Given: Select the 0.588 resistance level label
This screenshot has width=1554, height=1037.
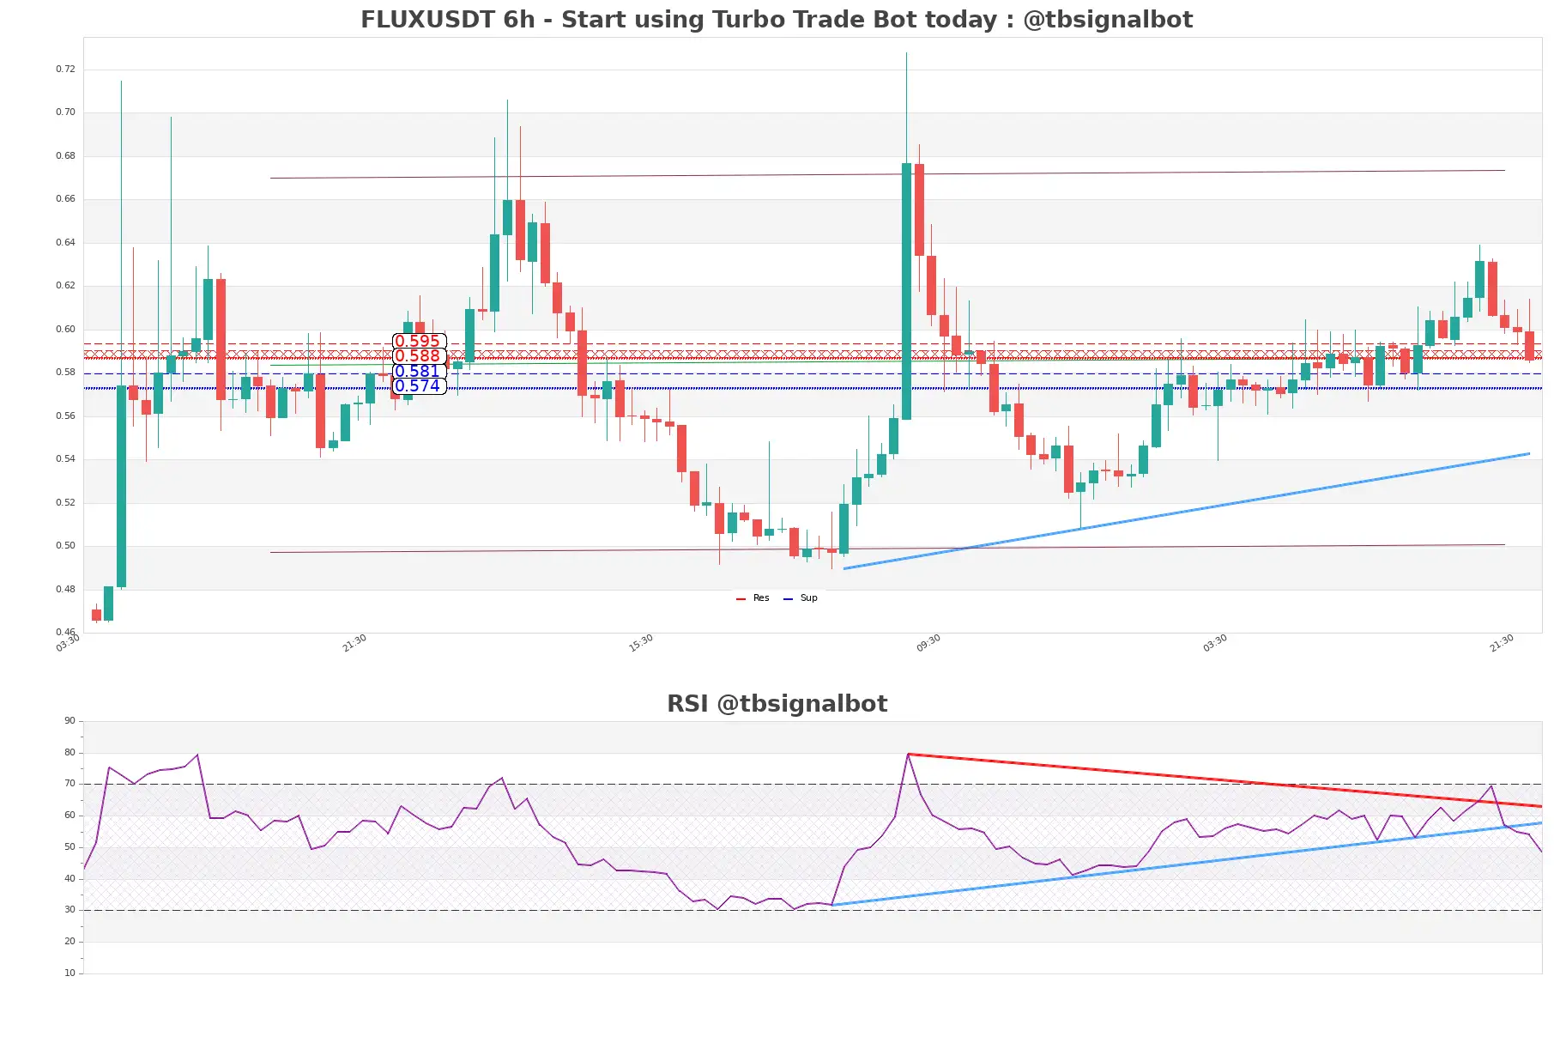Looking at the screenshot, I should 419,355.
